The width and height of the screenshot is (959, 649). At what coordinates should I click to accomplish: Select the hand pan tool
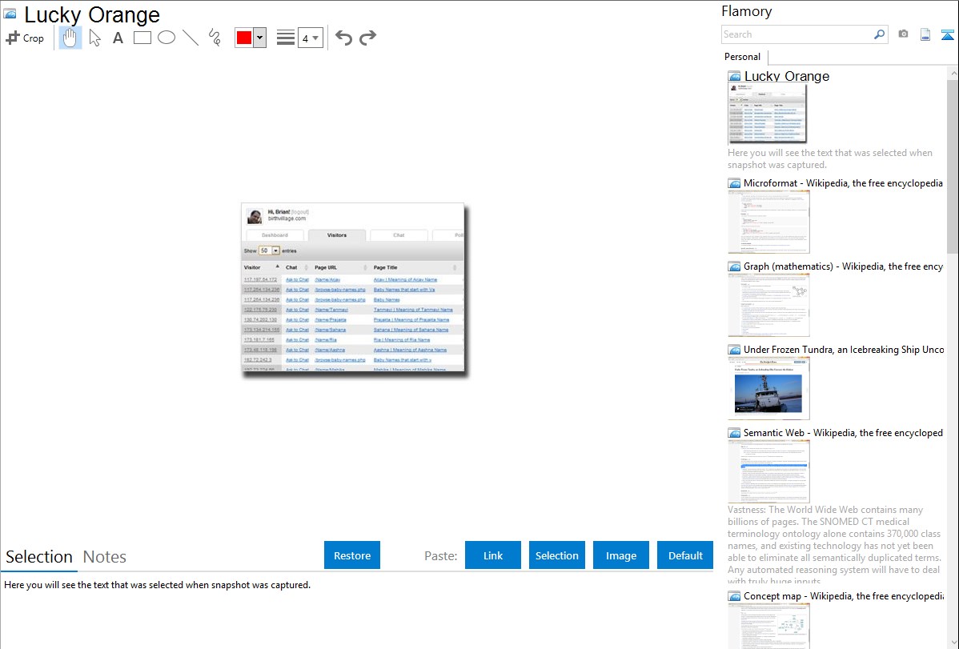click(70, 38)
